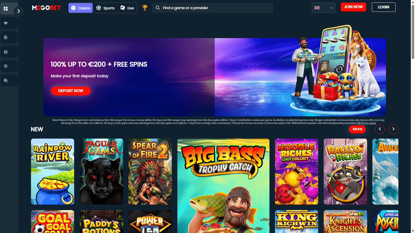Click the JOIN NOW button

pyautogui.click(x=353, y=7)
